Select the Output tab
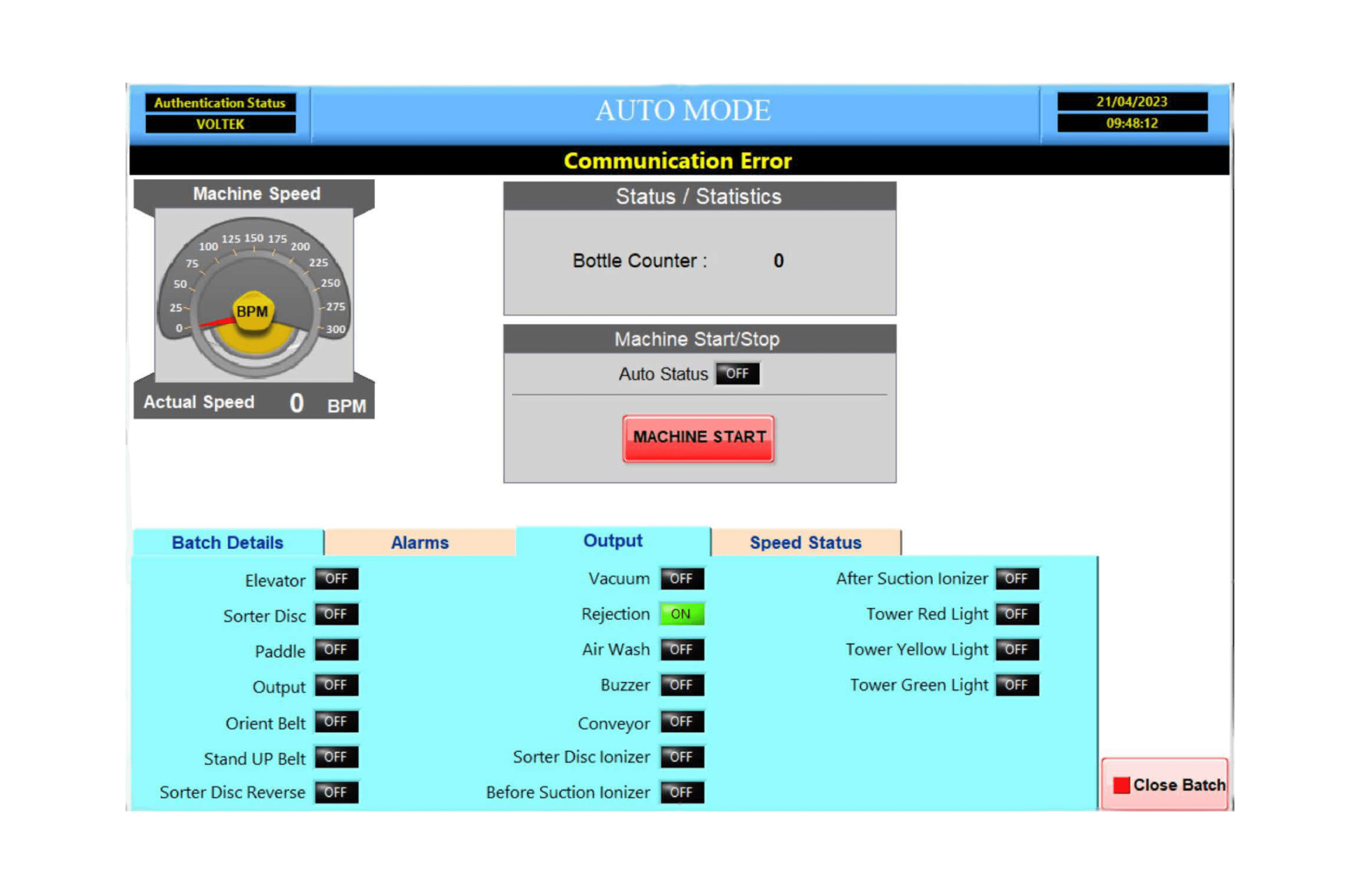The image size is (1360, 894). (612, 540)
